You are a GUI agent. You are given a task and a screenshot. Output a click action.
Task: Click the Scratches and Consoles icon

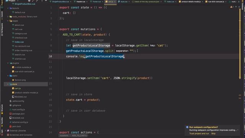click(8, 135)
